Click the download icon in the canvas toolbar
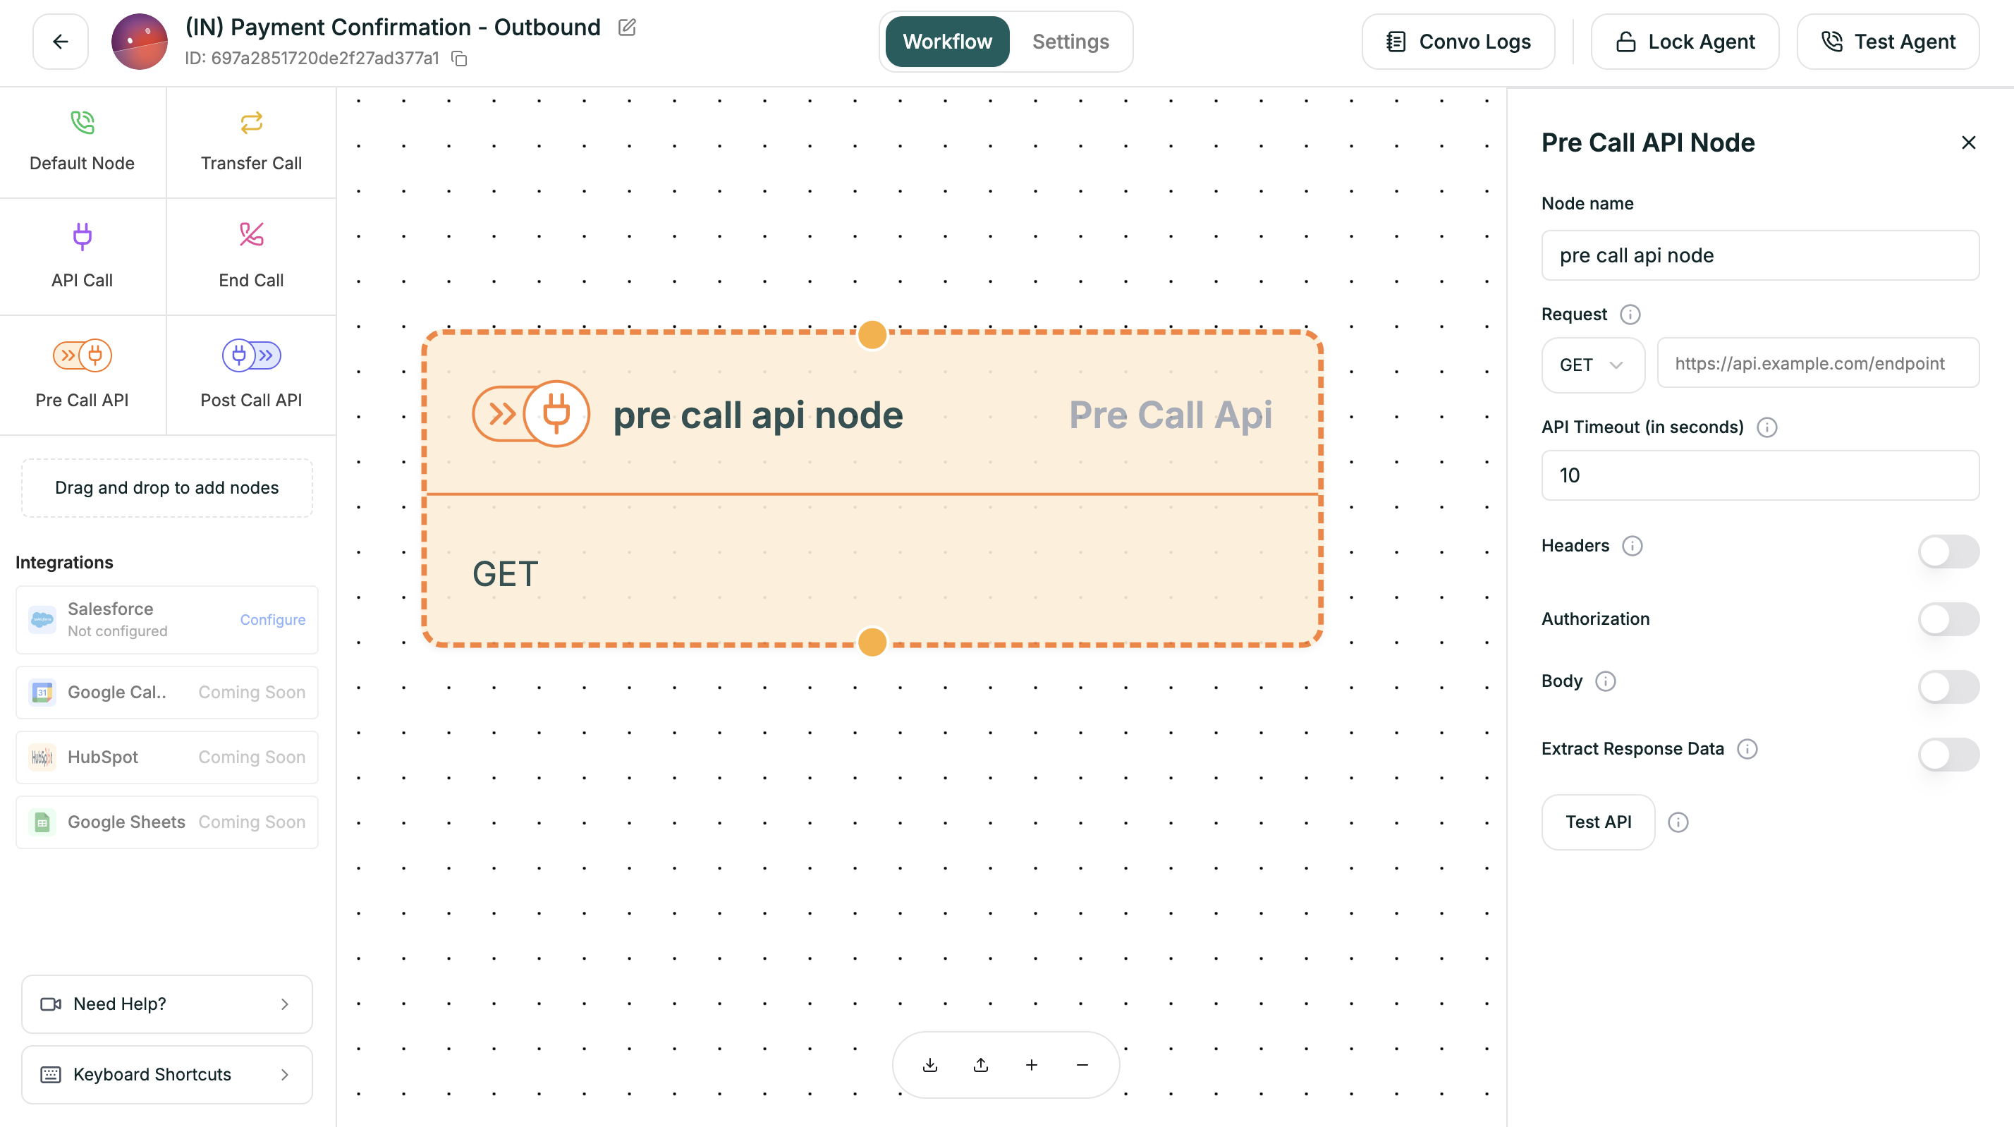Screen dimensions: 2014x1127 click(929, 1064)
